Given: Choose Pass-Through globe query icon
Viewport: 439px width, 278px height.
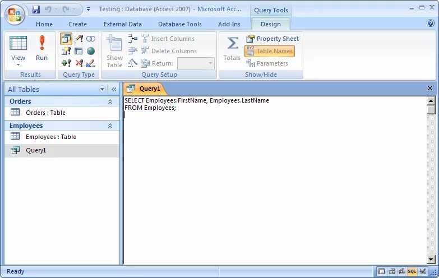Looking at the screenshot, I should pos(91,51).
